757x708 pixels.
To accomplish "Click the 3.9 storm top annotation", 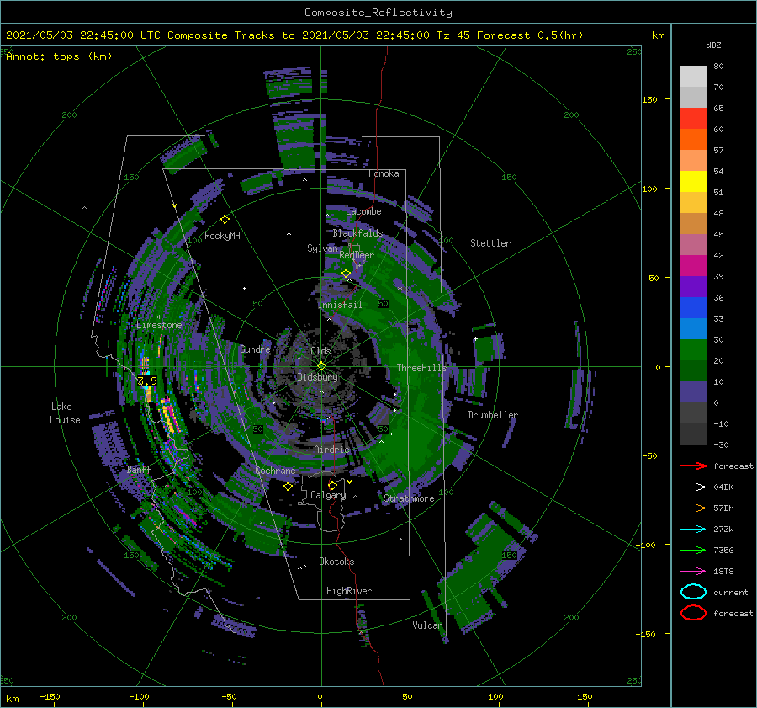I will [147, 381].
